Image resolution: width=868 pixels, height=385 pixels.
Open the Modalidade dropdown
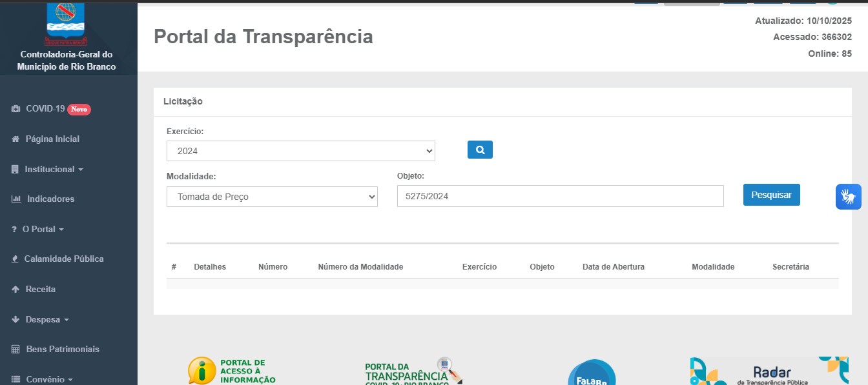coord(272,197)
